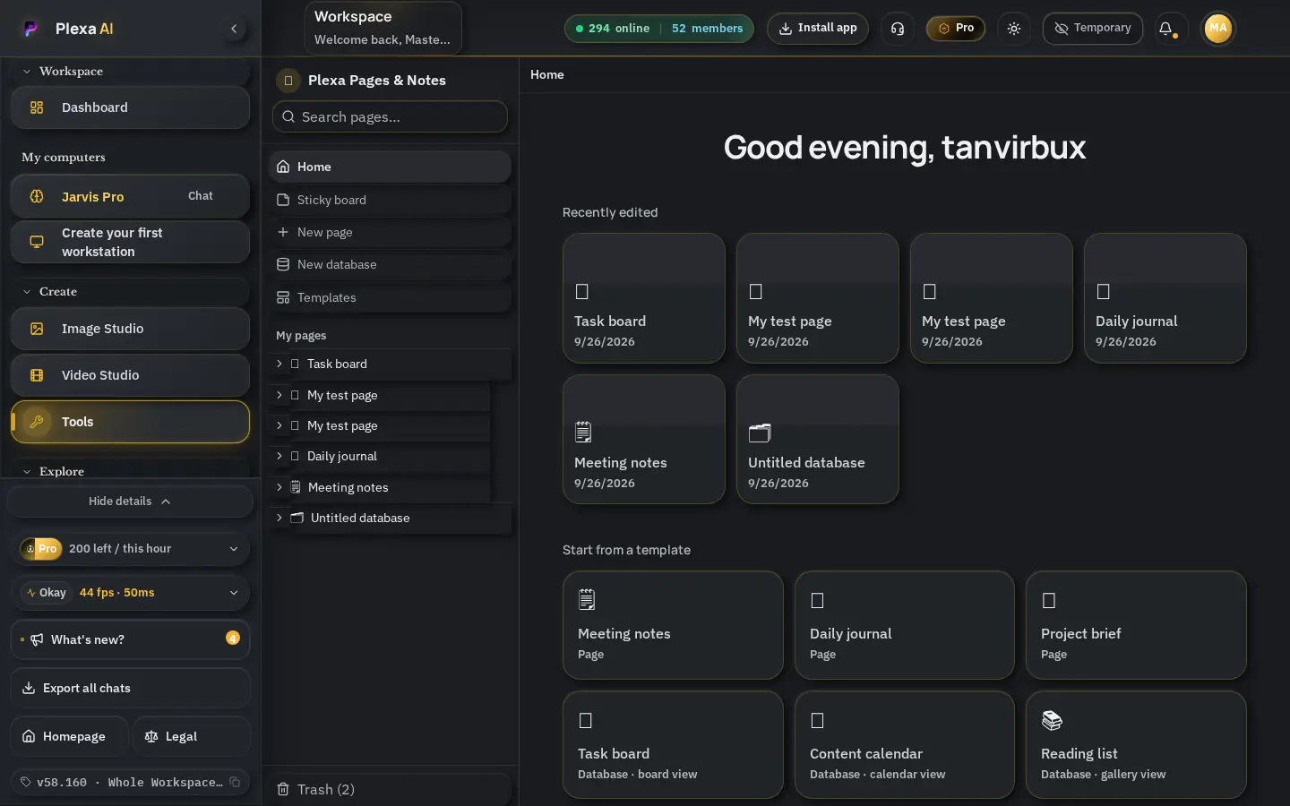
Task: Expand the Task board tree item
Action: (x=279, y=364)
